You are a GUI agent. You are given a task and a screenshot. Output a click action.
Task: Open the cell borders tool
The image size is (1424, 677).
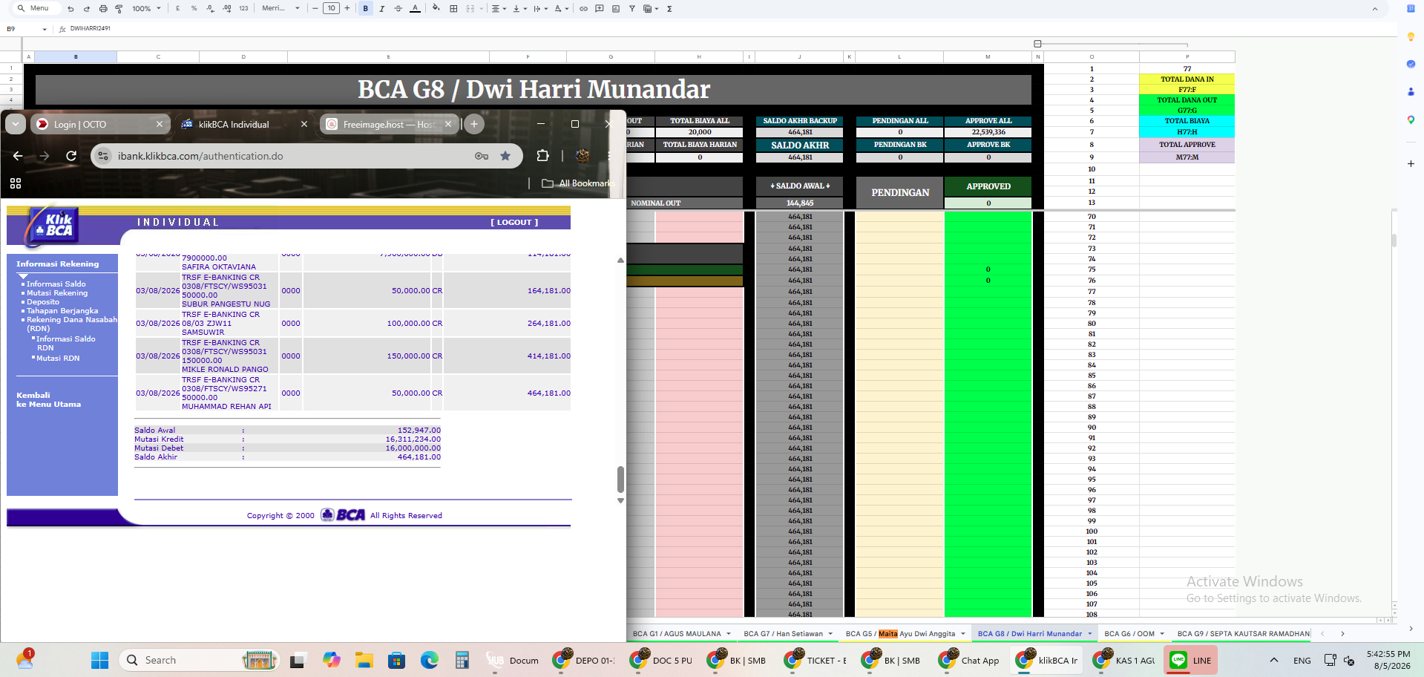tap(453, 9)
